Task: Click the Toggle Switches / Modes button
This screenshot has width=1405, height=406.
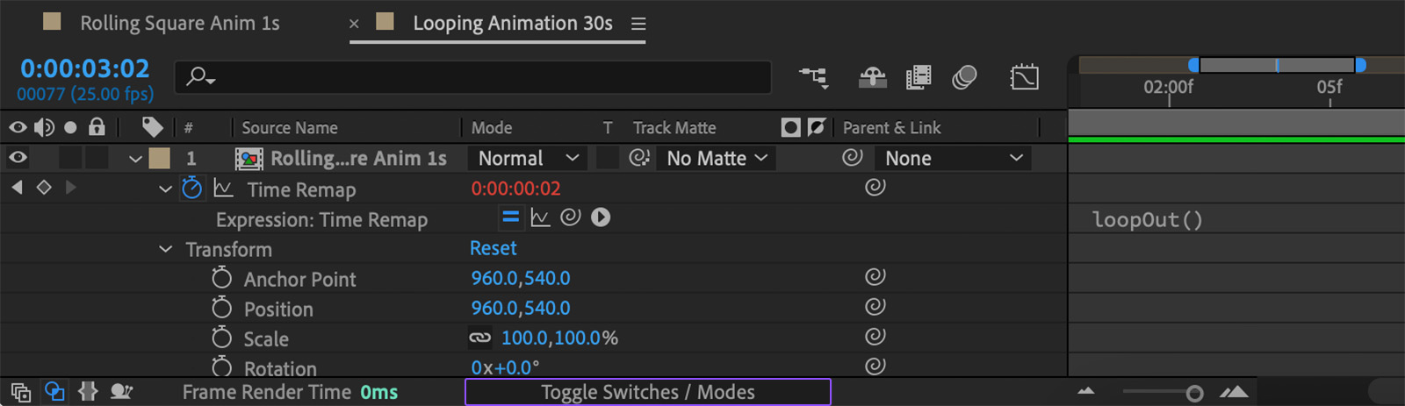Action: (648, 392)
